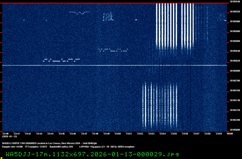
Task: Click the 18105780 frequency label
Action: [x=235, y=81]
